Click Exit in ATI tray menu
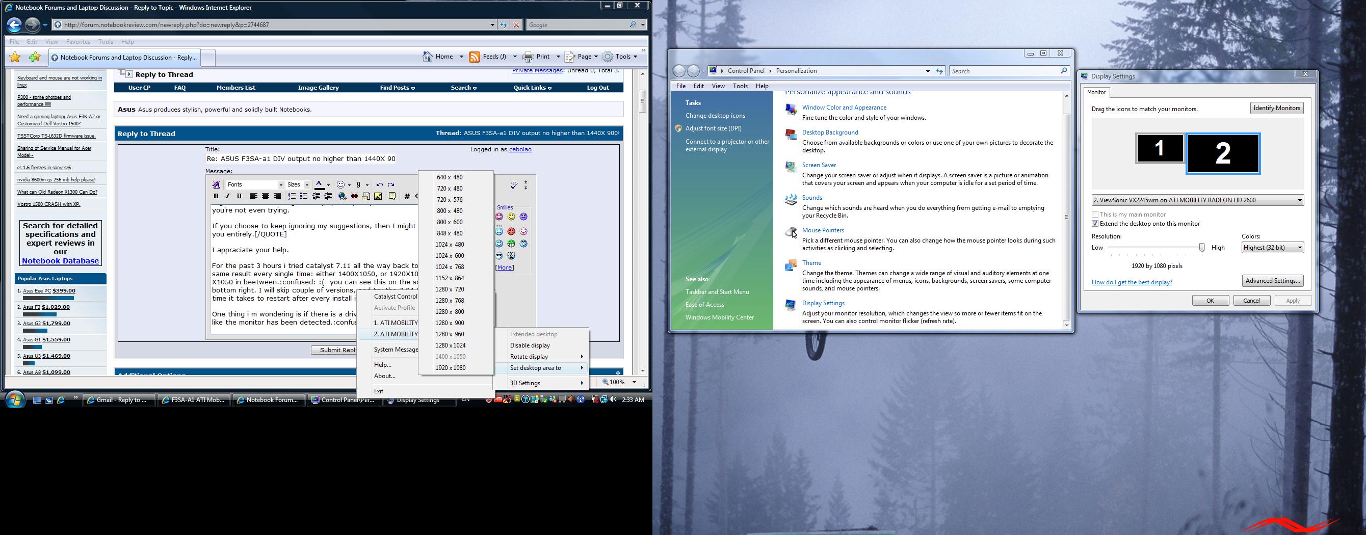 (379, 391)
